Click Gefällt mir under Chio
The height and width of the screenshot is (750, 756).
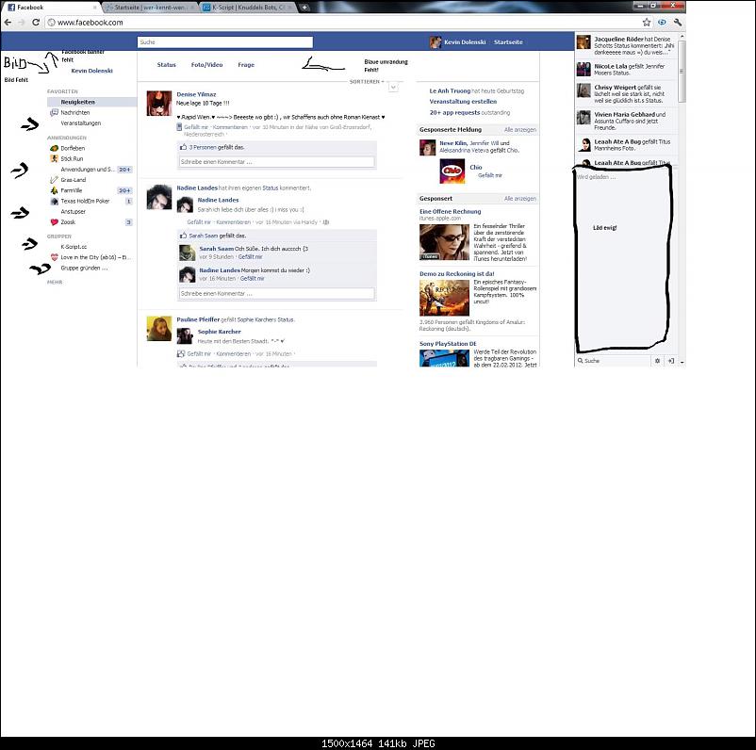click(490, 175)
